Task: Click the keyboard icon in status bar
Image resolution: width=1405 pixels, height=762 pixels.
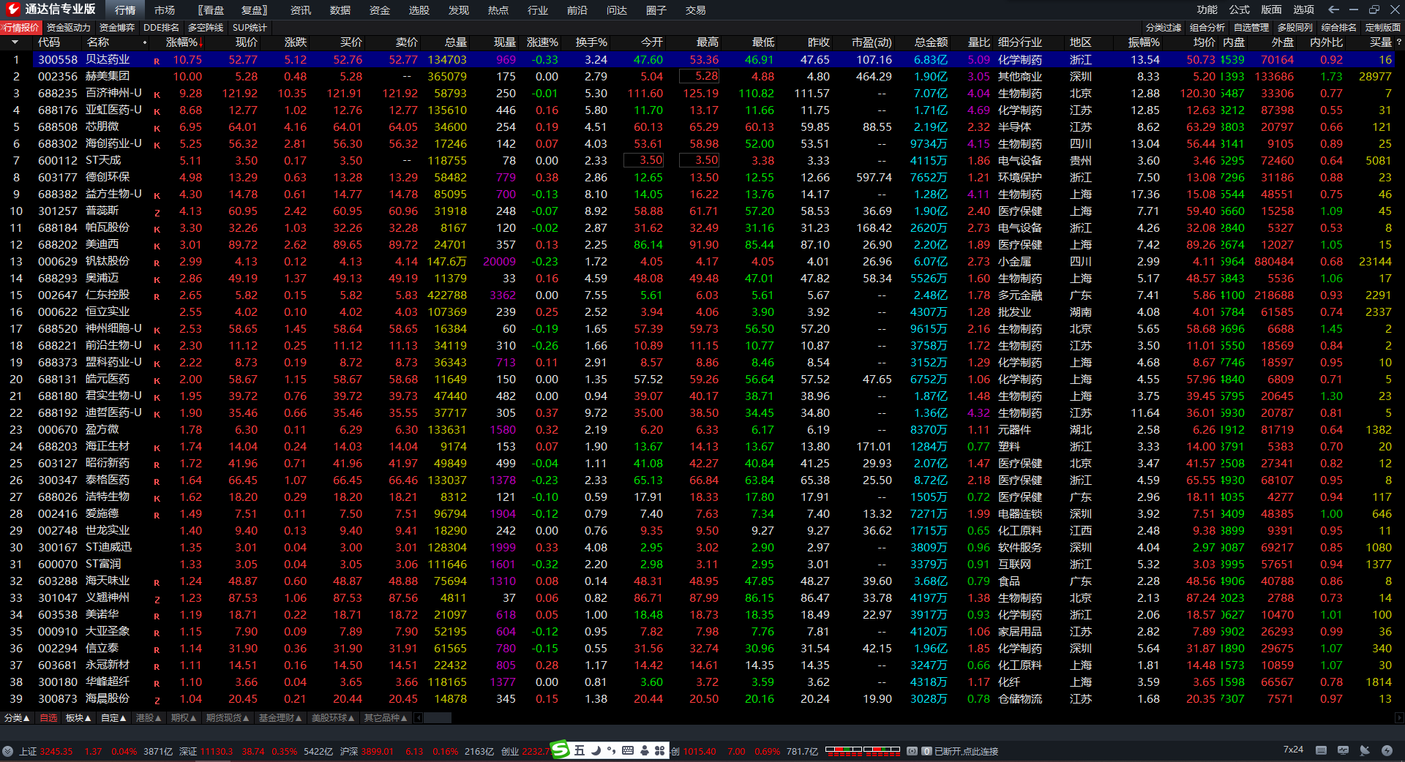Action: tap(1321, 750)
